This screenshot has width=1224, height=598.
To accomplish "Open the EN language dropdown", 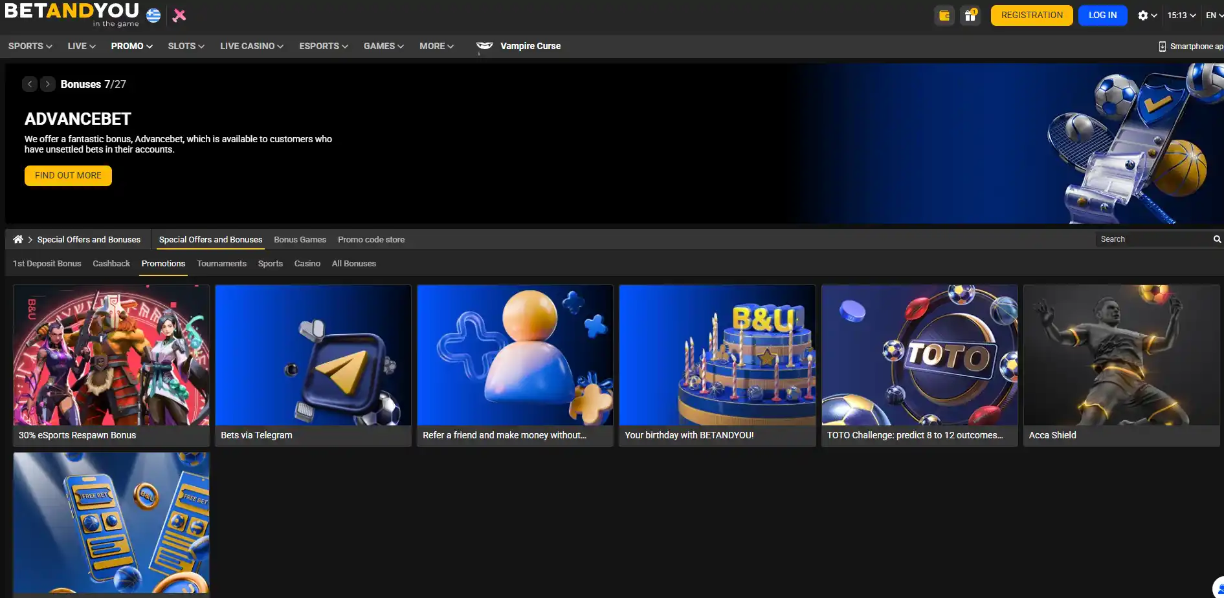I will [1214, 16].
